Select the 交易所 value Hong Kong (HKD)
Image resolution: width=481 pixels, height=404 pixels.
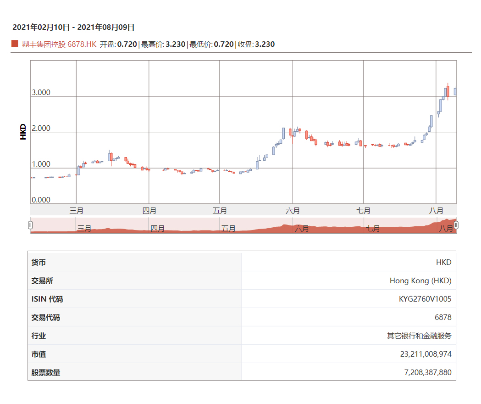click(x=420, y=281)
